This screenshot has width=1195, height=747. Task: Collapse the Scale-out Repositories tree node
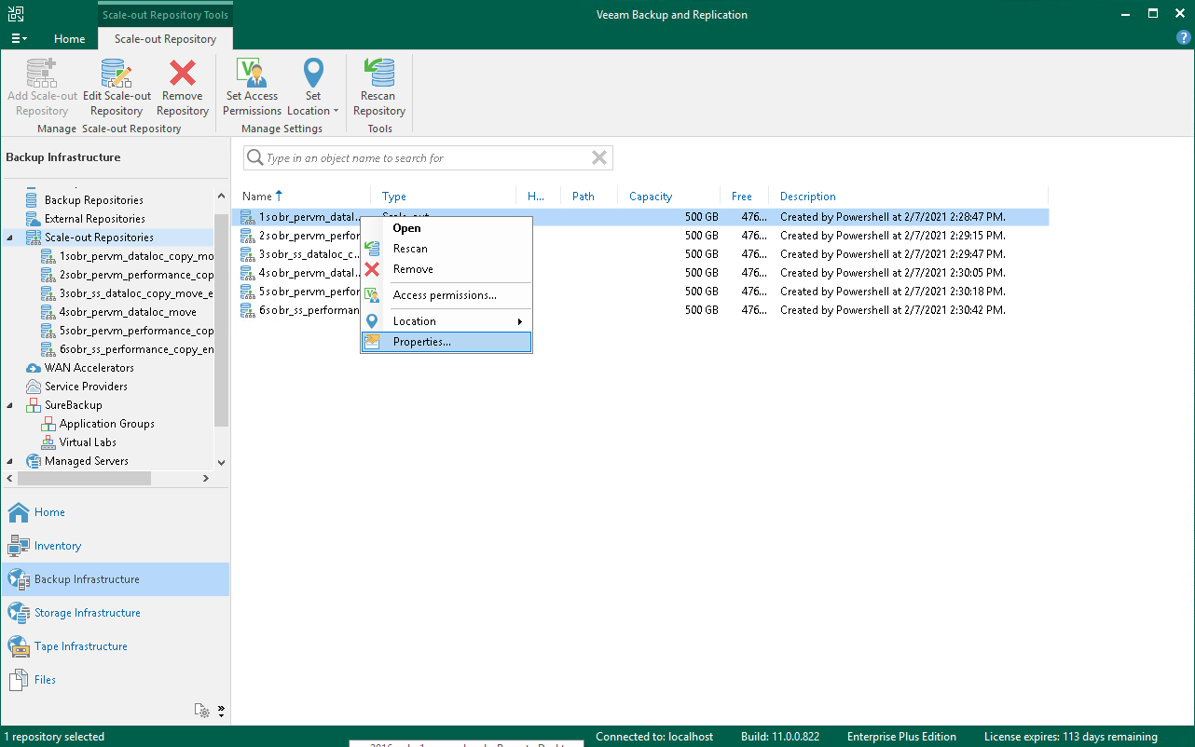point(10,238)
